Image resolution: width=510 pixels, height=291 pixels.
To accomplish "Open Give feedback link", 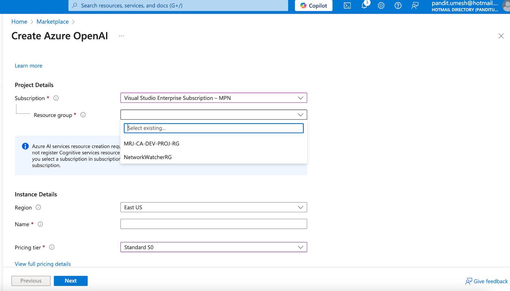I will 486,281.
